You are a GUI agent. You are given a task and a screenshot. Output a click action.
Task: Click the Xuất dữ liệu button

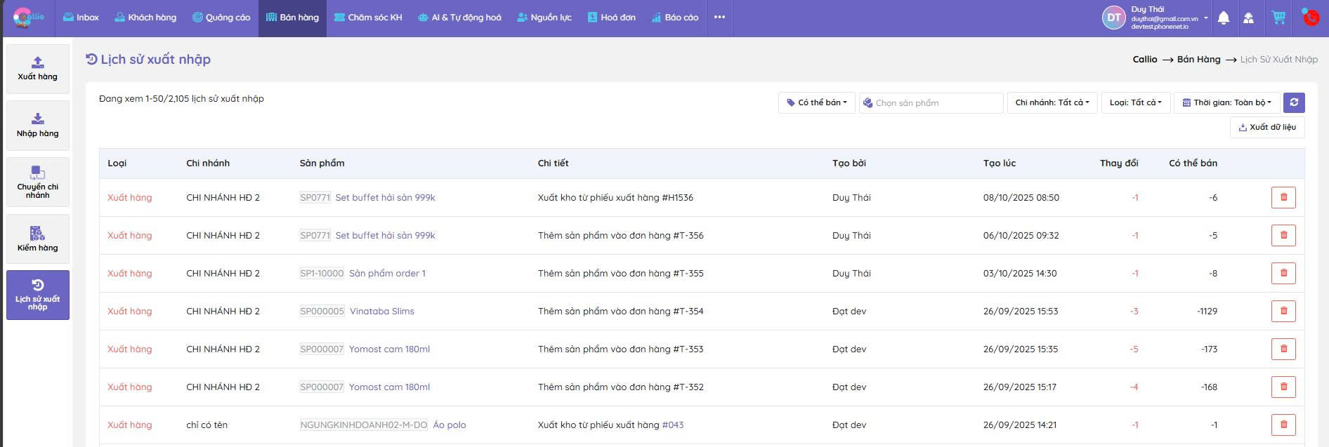1267,128
